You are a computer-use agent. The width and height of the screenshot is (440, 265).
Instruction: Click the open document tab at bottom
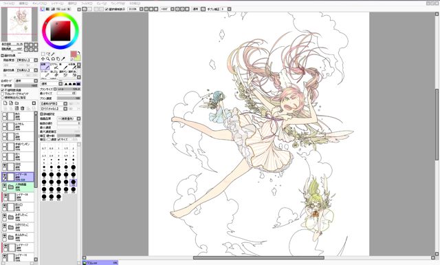point(100,263)
